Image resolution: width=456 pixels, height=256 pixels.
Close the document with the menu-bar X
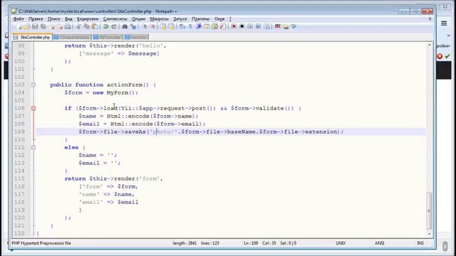tap(430, 18)
